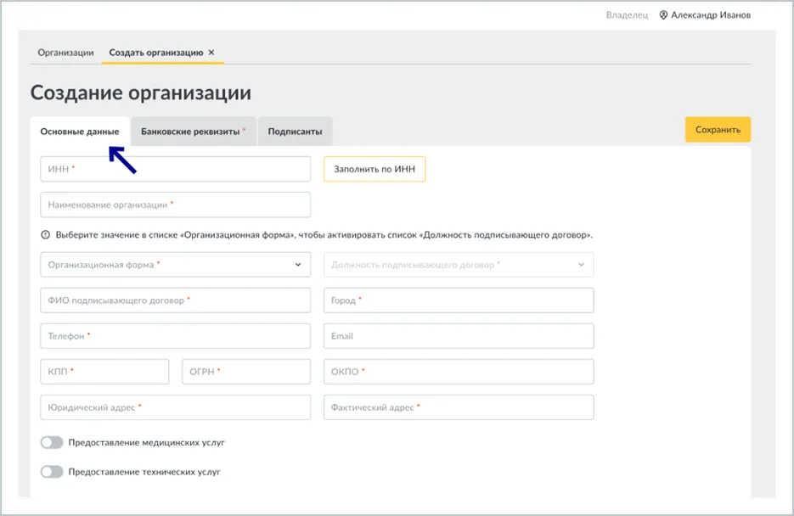Screen dimensions: 794x516
Task: Click the user profile icon near Александр Иванов
Action: pos(663,15)
